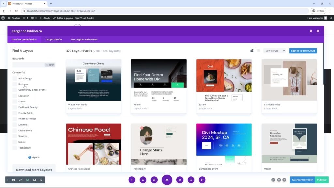Click the trash clear layout icon
The image size is (334, 188).
(154, 180)
